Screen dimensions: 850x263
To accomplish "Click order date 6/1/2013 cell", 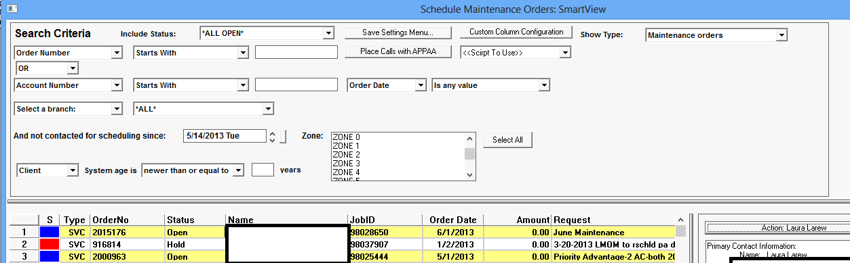I will click(452, 232).
